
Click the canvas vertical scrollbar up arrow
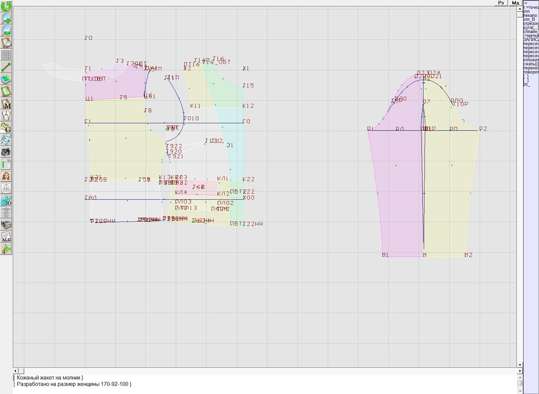coord(520,8)
